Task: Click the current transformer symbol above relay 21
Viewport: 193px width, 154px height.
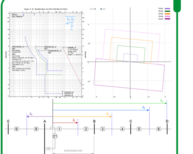Action: (x=52, y=128)
